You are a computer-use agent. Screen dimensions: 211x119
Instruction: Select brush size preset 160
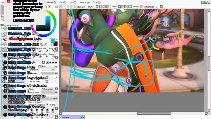tap(32, 111)
